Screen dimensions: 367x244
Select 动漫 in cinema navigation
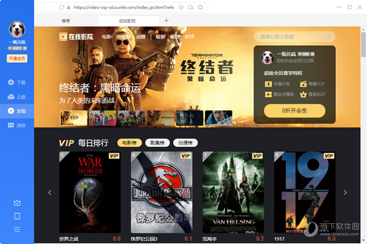tap(141, 37)
